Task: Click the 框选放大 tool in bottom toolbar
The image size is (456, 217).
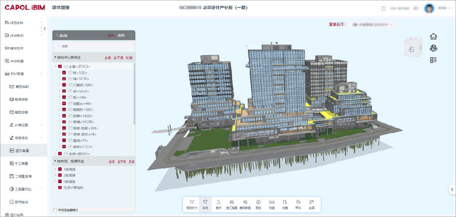Action: [191, 203]
